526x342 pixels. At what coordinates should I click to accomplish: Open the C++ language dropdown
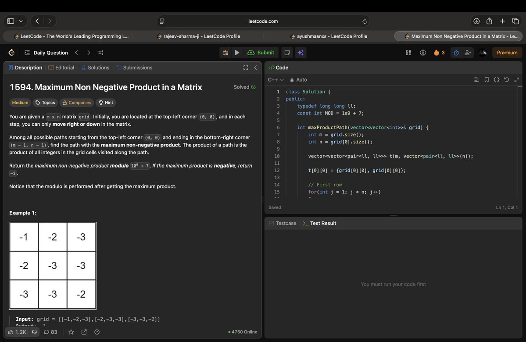point(276,80)
